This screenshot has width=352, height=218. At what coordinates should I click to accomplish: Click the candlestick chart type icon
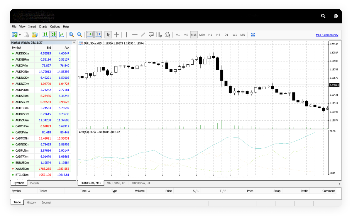click(x=53, y=35)
